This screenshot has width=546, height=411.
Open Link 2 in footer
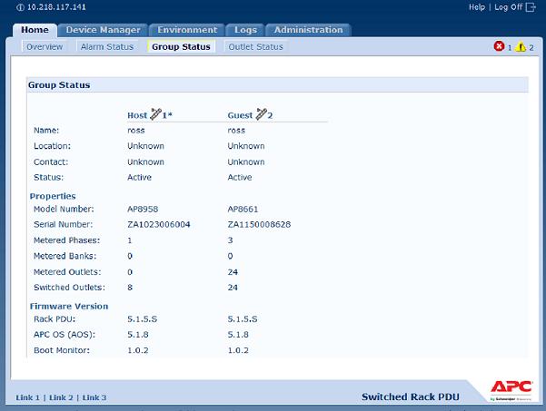tap(61, 397)
